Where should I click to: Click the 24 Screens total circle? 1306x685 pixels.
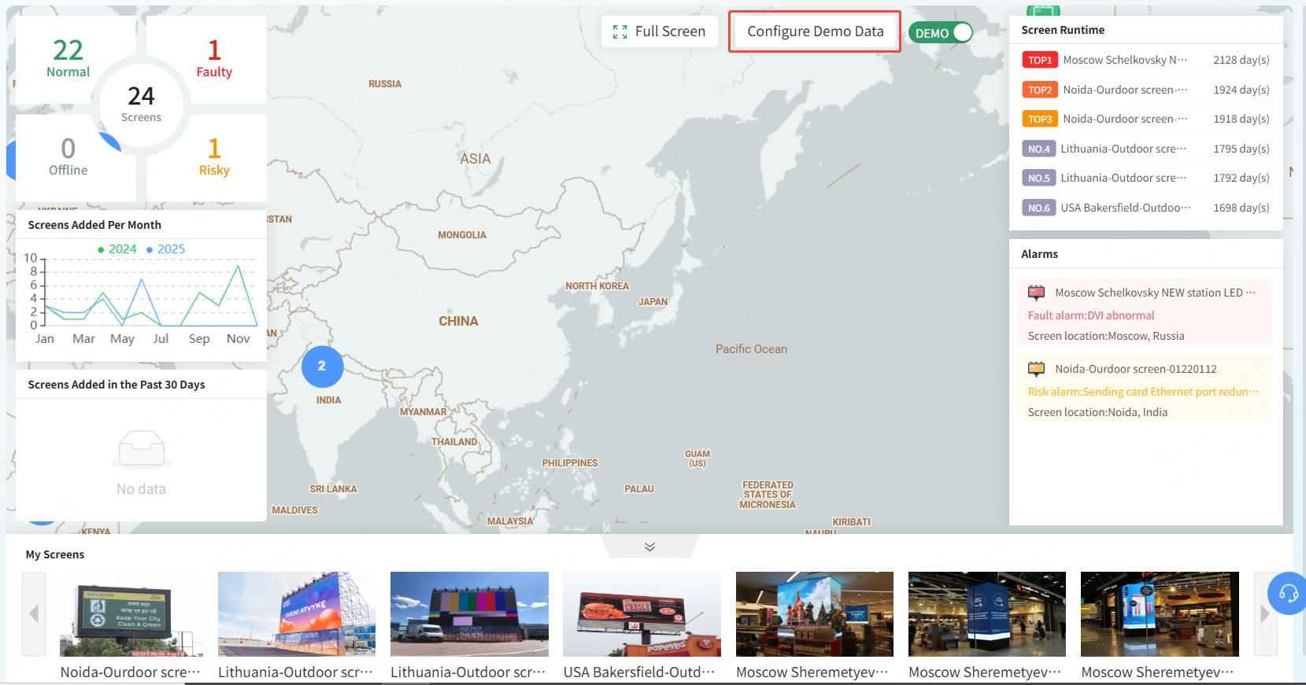[141, 105]
